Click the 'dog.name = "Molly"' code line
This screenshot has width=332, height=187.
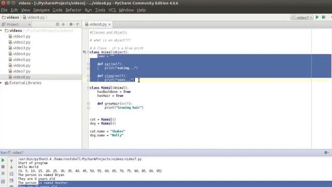click(x=107, y=135)
